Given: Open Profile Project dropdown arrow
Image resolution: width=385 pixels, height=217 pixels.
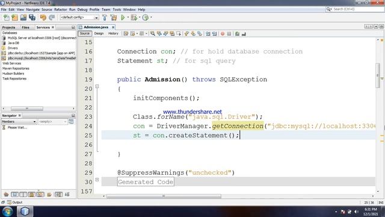Looking at the screenshot, I should 151,17.
